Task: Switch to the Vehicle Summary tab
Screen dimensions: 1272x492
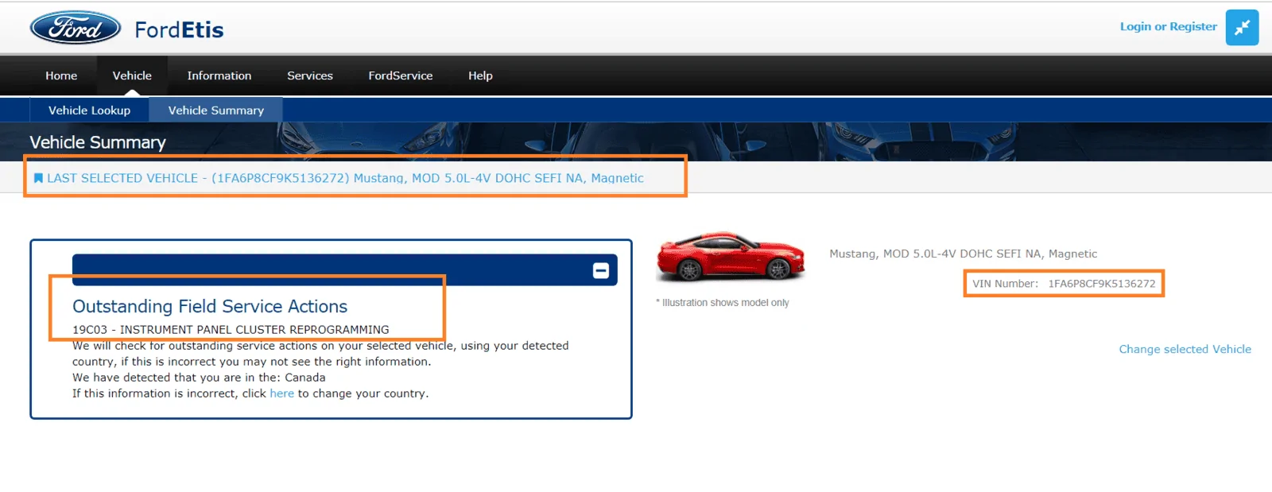Action: (x=215, y=110)
